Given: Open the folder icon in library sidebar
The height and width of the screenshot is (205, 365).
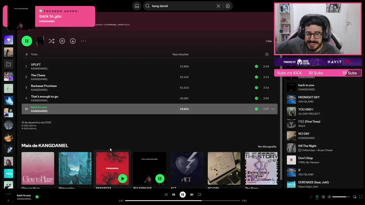Looking at the screenshot, I should point(9,64).
